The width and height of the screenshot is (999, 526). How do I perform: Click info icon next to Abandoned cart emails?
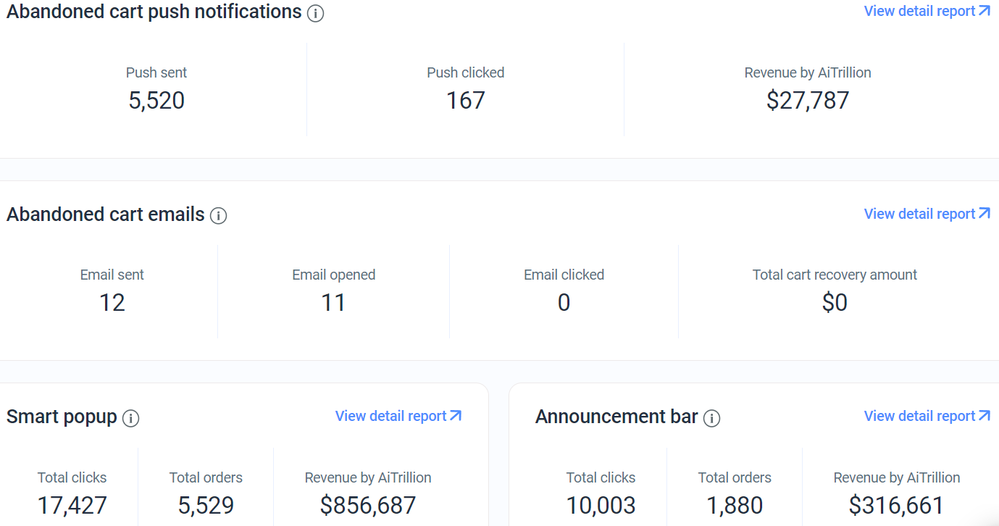(x=218, y=216)
